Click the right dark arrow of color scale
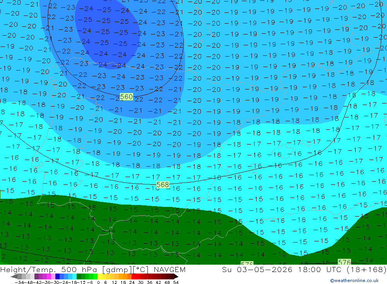 pyautogui.click(x=176, y=276)
